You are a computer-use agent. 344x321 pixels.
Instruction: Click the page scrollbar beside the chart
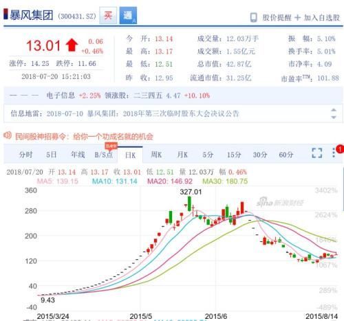343,189
